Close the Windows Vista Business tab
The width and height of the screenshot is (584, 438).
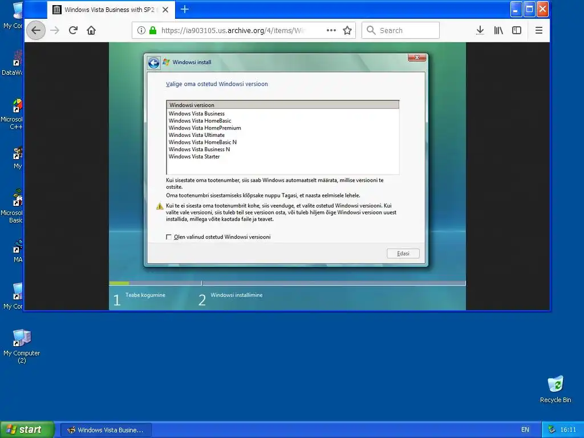coord(165,10)
